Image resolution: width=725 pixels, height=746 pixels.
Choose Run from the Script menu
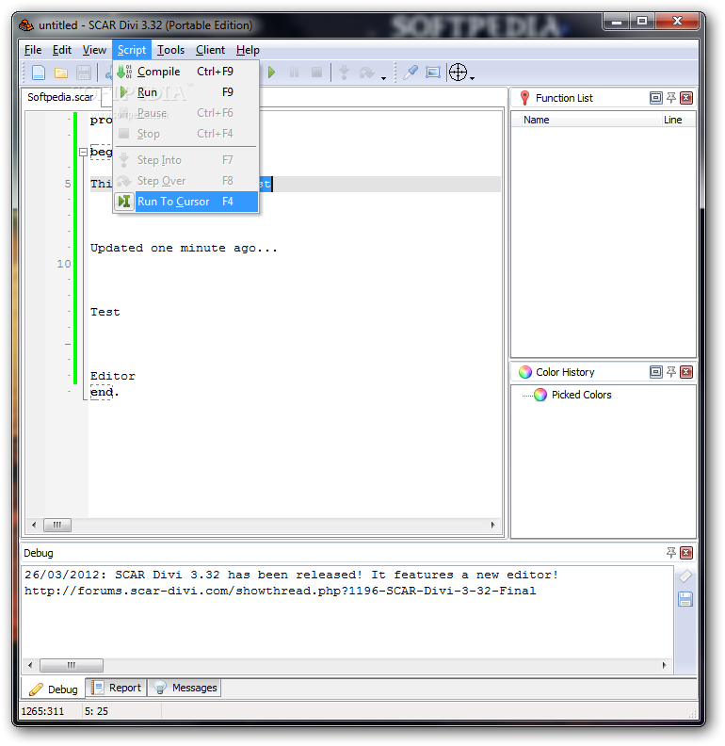(186, 92)
